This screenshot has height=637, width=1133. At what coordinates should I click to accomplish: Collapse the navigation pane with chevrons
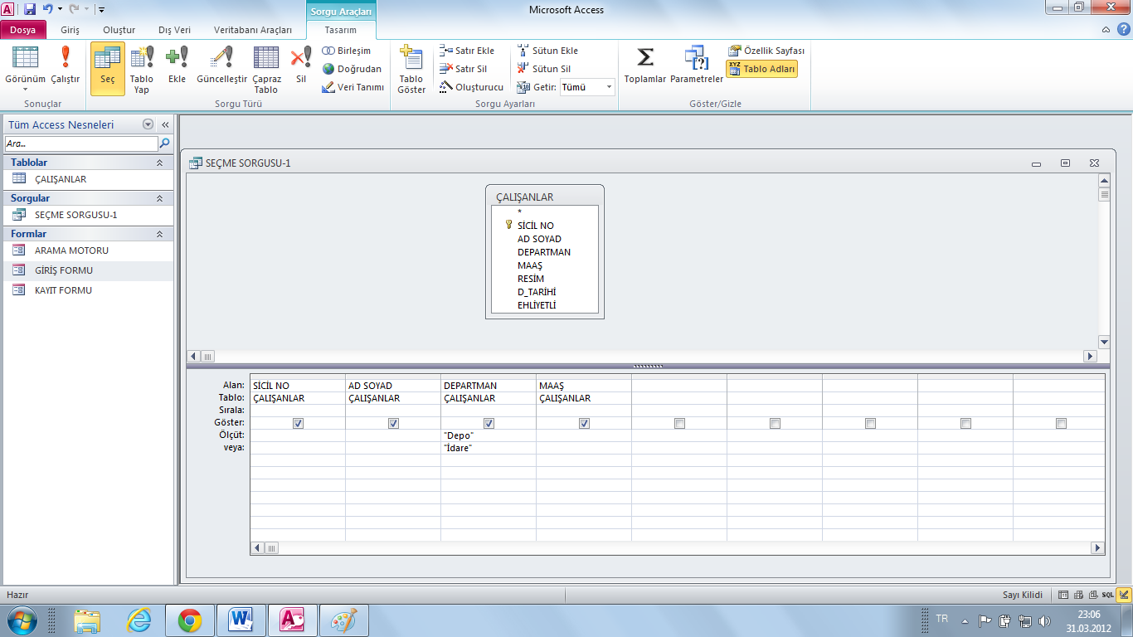[x=165, y=124]
